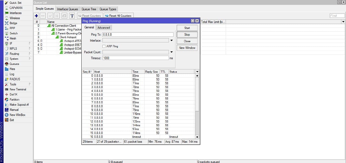Open the RADIUS sidebar icon
This screenshot has width=346, height=163.
coord(7,79)
